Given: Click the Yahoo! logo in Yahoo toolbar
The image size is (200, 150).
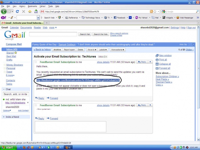Looking at the screenshot, I should 3,18.
